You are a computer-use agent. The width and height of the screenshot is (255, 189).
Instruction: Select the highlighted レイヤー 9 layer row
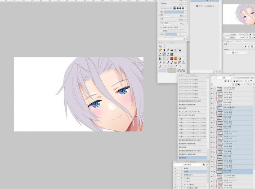(235, 171)
